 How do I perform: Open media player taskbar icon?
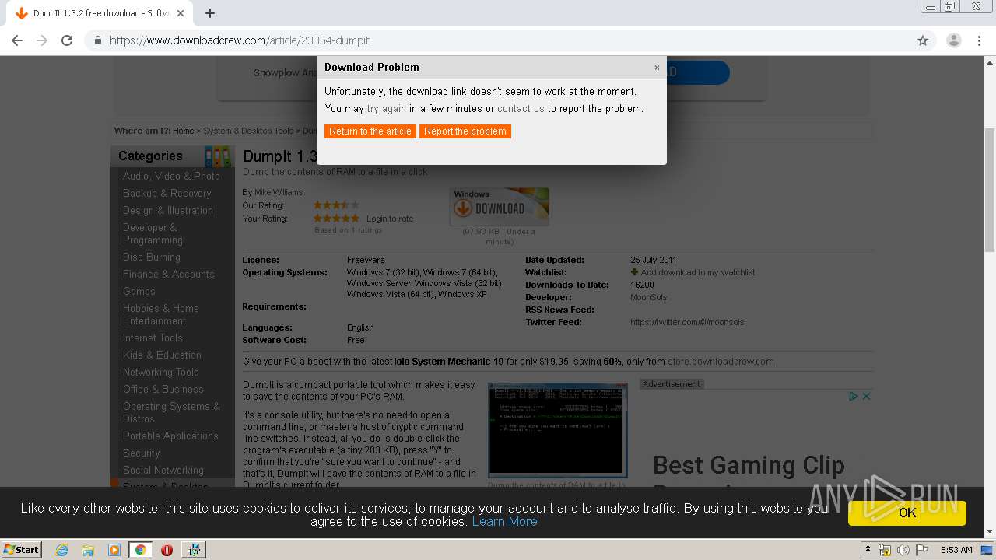(x=114, y=550)
